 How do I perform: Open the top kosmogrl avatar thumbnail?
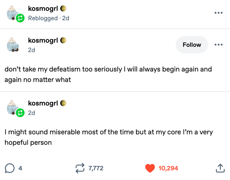point(13,13)
